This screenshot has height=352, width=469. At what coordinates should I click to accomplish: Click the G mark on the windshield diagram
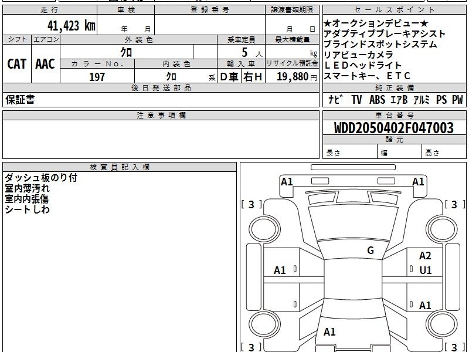pos(371,251)
